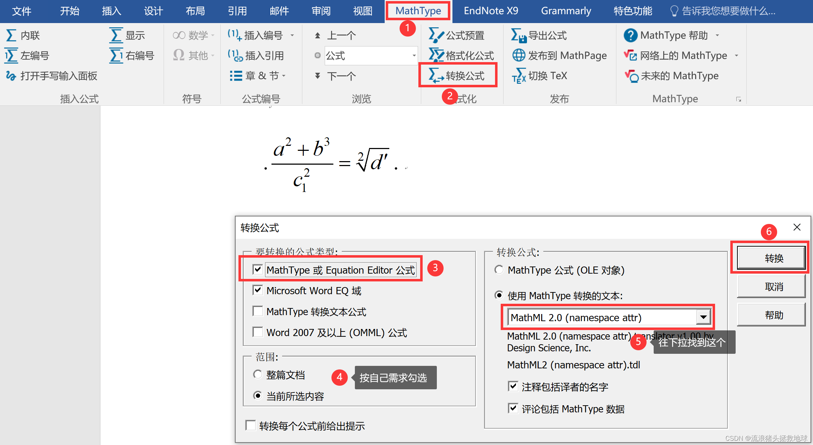
Task: Toggle MathType 或 Equation Editor 公式 checkbox
Action: 258,270
